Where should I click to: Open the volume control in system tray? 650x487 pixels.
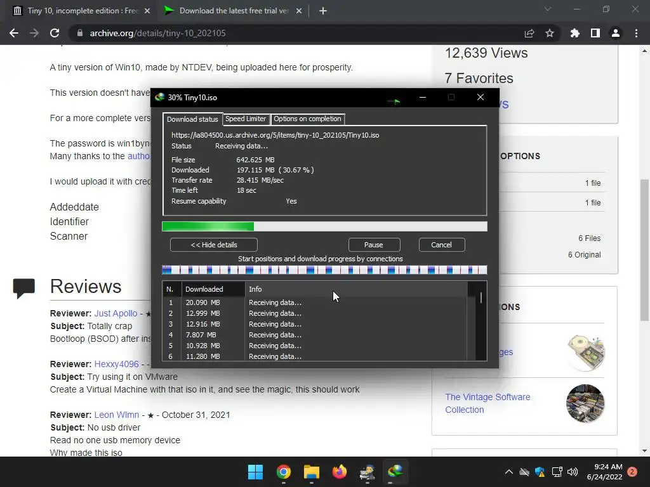pyautogui.click(x=573, y=472)
